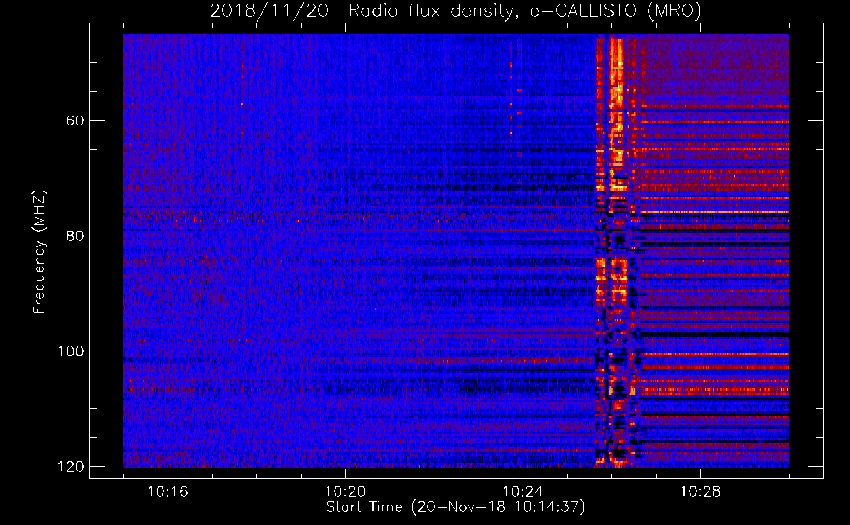Click the 10:28 time tick label

point(700,491)
